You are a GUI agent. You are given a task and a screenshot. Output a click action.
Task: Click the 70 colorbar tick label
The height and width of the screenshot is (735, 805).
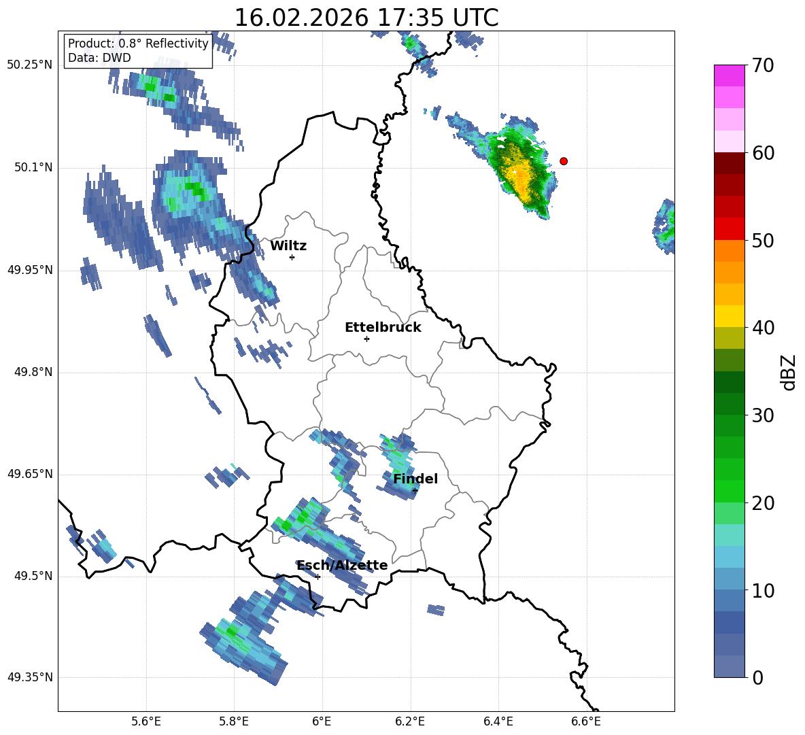click(763, 65)
